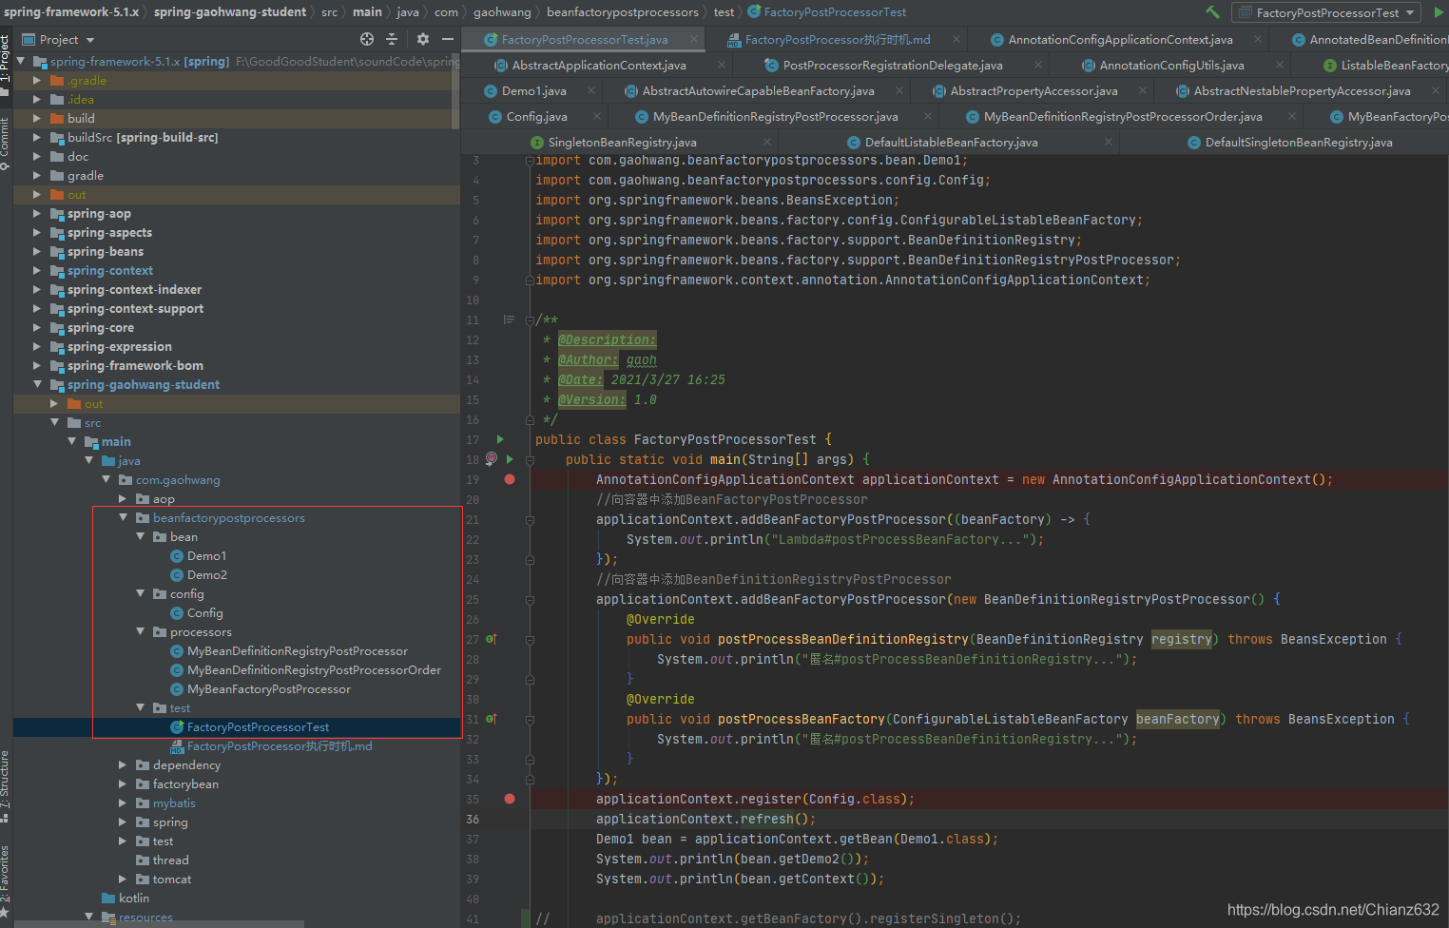This screenshot has width=1449, height=928.
Task: Open the Commit tool window button
Action: pyautogui.click(x=6, y=143)
